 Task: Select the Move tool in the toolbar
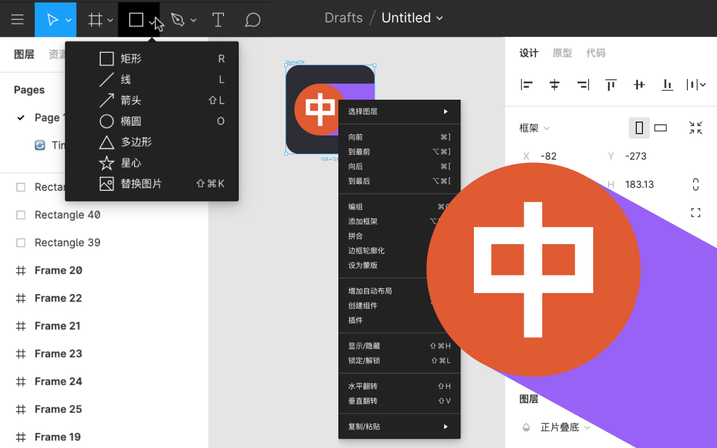tap(52, 18)
